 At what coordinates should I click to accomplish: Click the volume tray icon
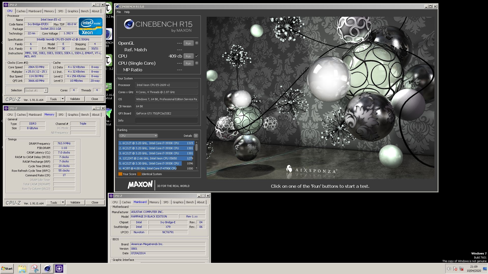(449, 269)
